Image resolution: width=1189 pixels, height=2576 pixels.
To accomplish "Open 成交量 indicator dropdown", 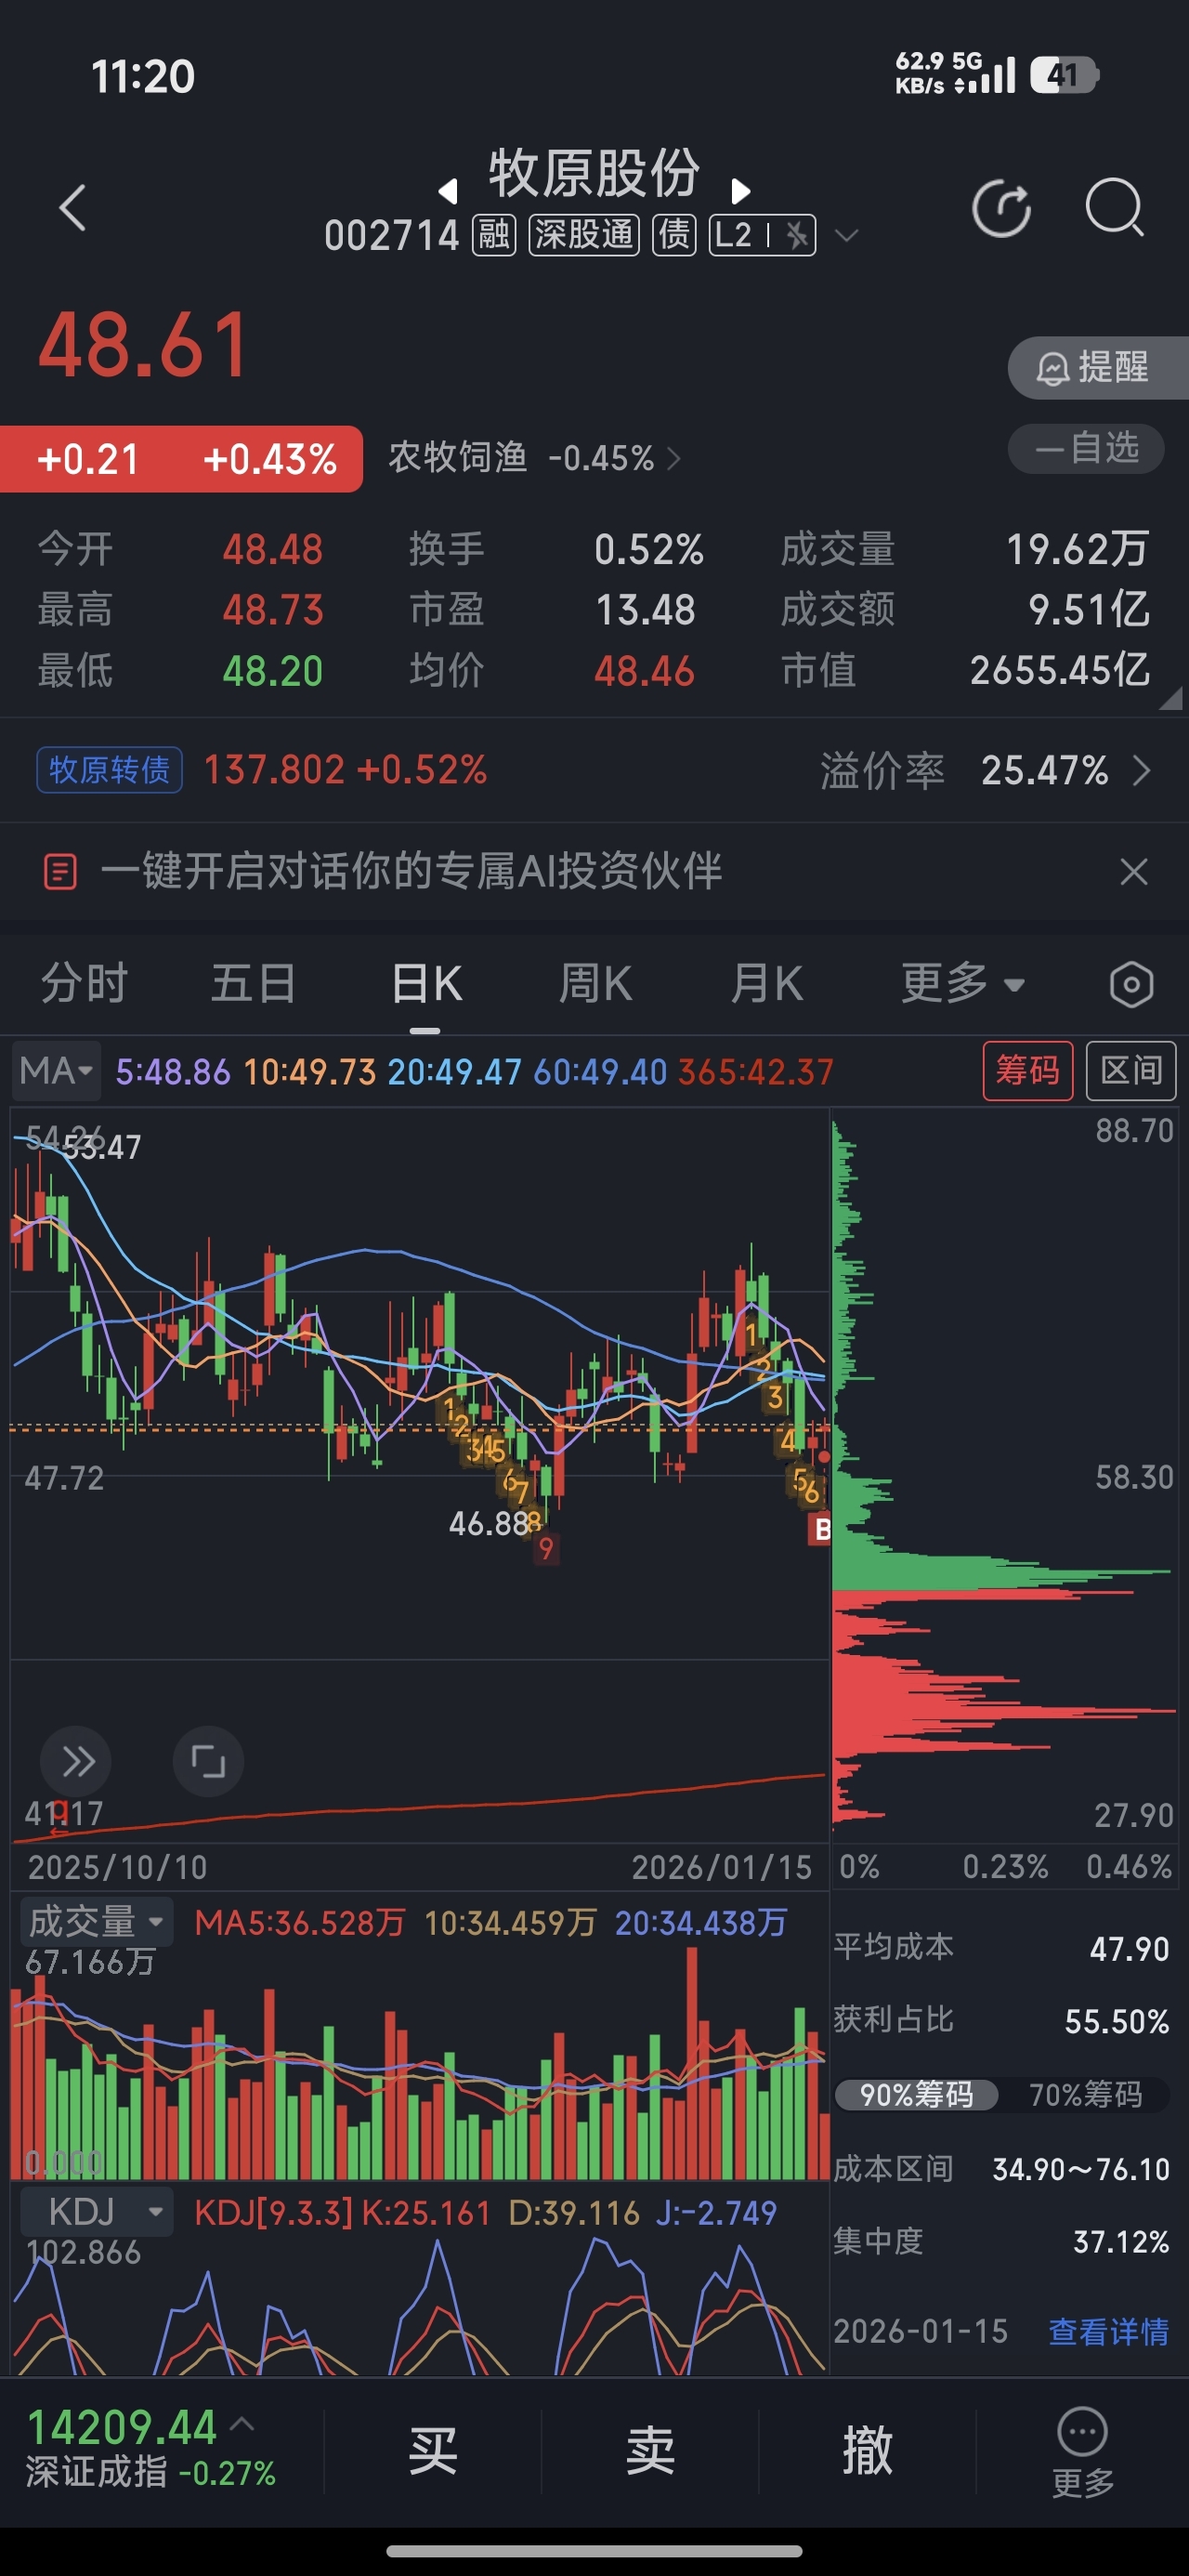I will (x=96, y=1922).
